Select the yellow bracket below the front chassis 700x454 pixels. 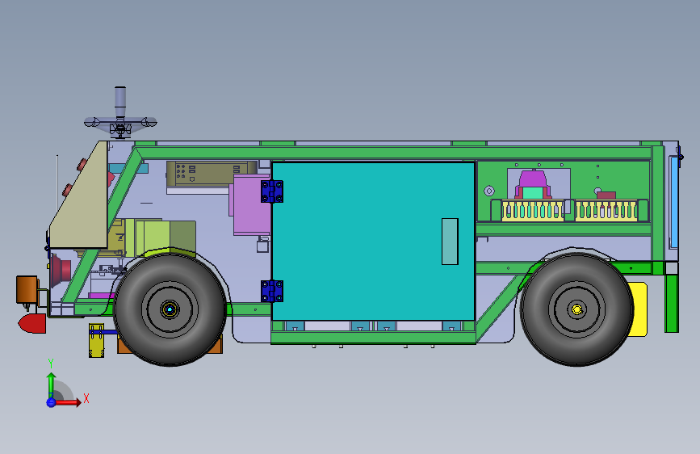pos(96,341)
